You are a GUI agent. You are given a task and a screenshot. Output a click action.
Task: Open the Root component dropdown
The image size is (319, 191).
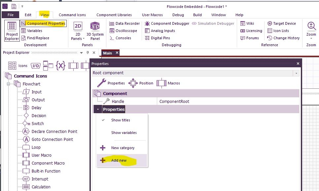(296, 73)
